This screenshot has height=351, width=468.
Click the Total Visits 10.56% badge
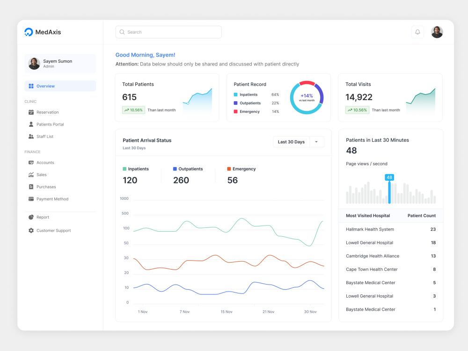(x=357, y=110)
